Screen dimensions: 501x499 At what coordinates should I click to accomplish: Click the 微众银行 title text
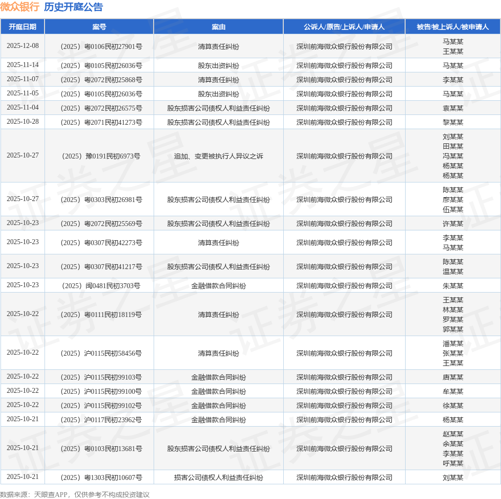click(20, 7)
